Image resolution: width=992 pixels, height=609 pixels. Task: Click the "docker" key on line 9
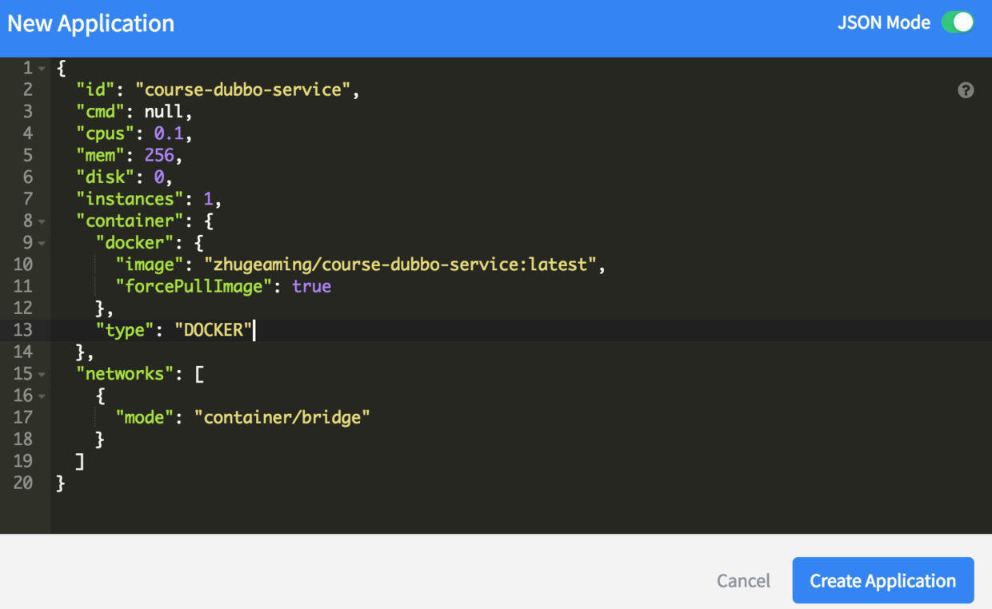[x=134, y=242]
